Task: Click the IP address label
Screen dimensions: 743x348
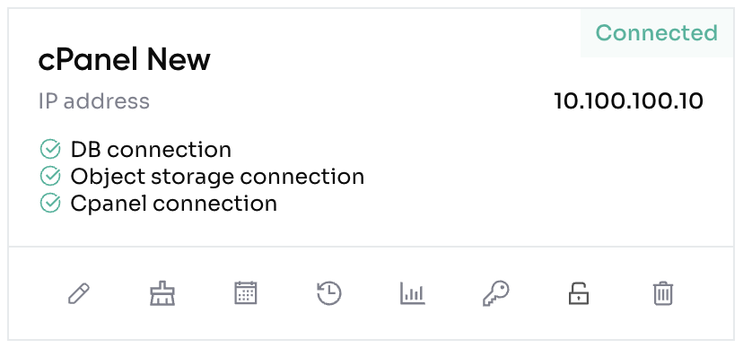Action: pos(94,101)
